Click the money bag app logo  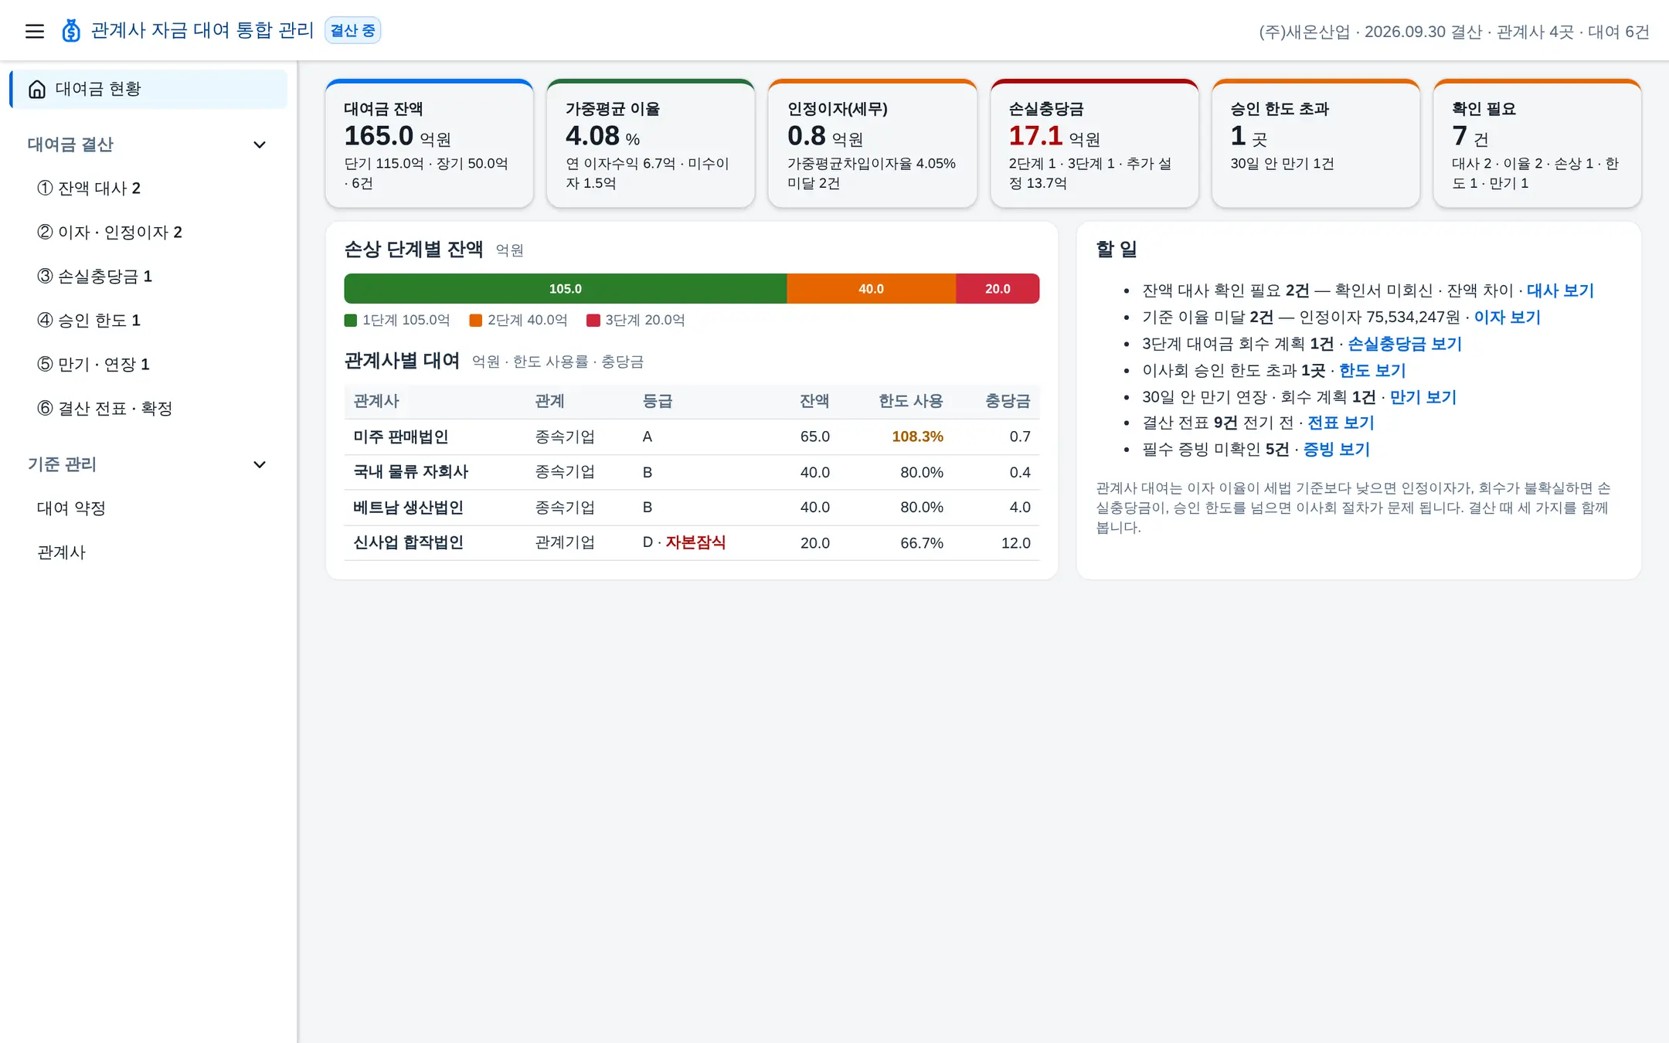point(71,31)
